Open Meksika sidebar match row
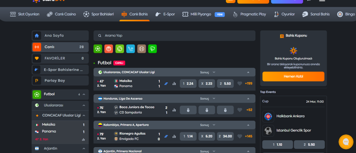 [60, 125]
